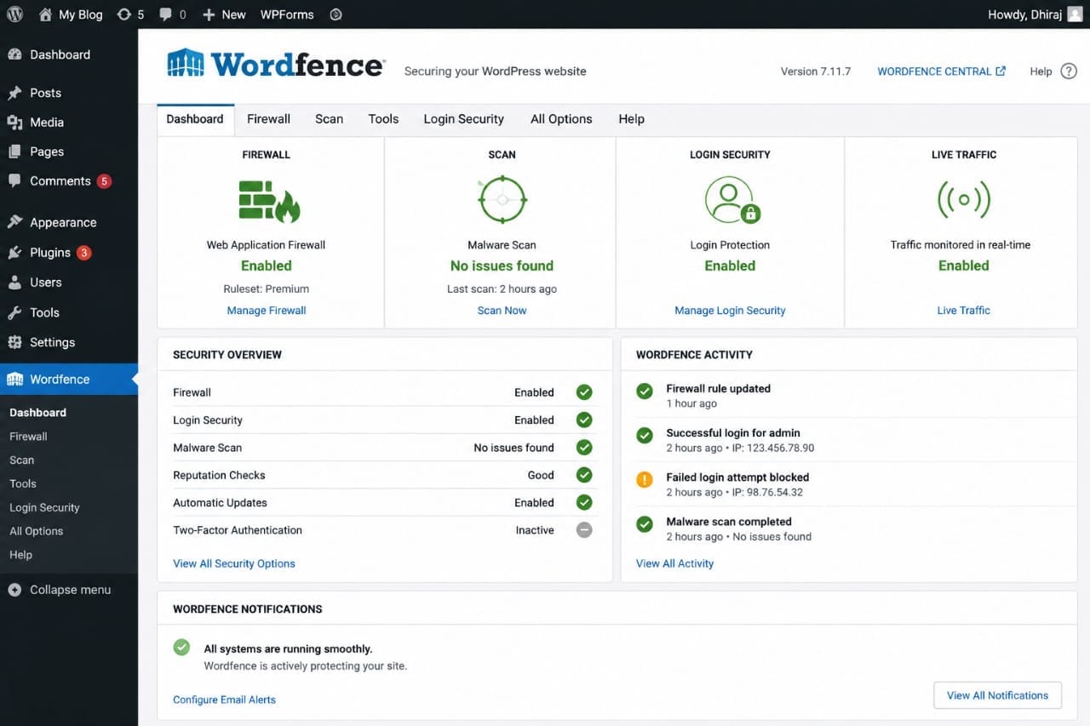Viewport: 1090px width, 726px height.
Task: Click the circular icon after WPForms
Action: click(x=336, y=14)
